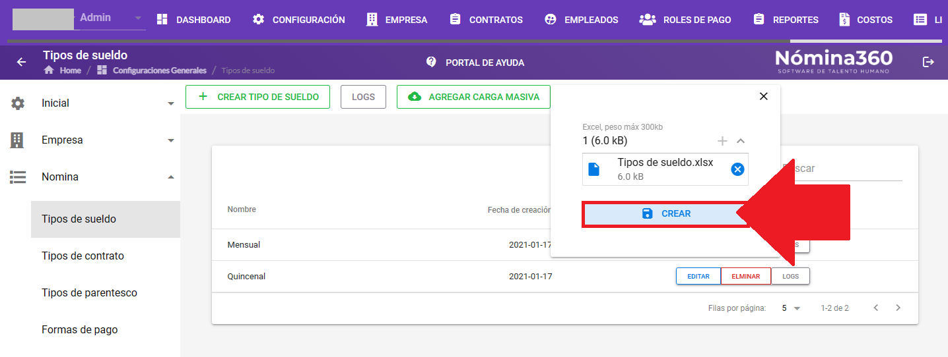Click the Nomina list icon in sidebar
Screen dimensions: 948x357
pos(18,177)
